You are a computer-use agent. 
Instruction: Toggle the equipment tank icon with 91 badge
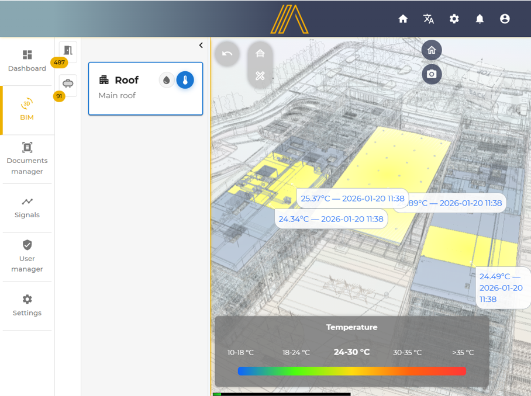(x=68, y=84)
